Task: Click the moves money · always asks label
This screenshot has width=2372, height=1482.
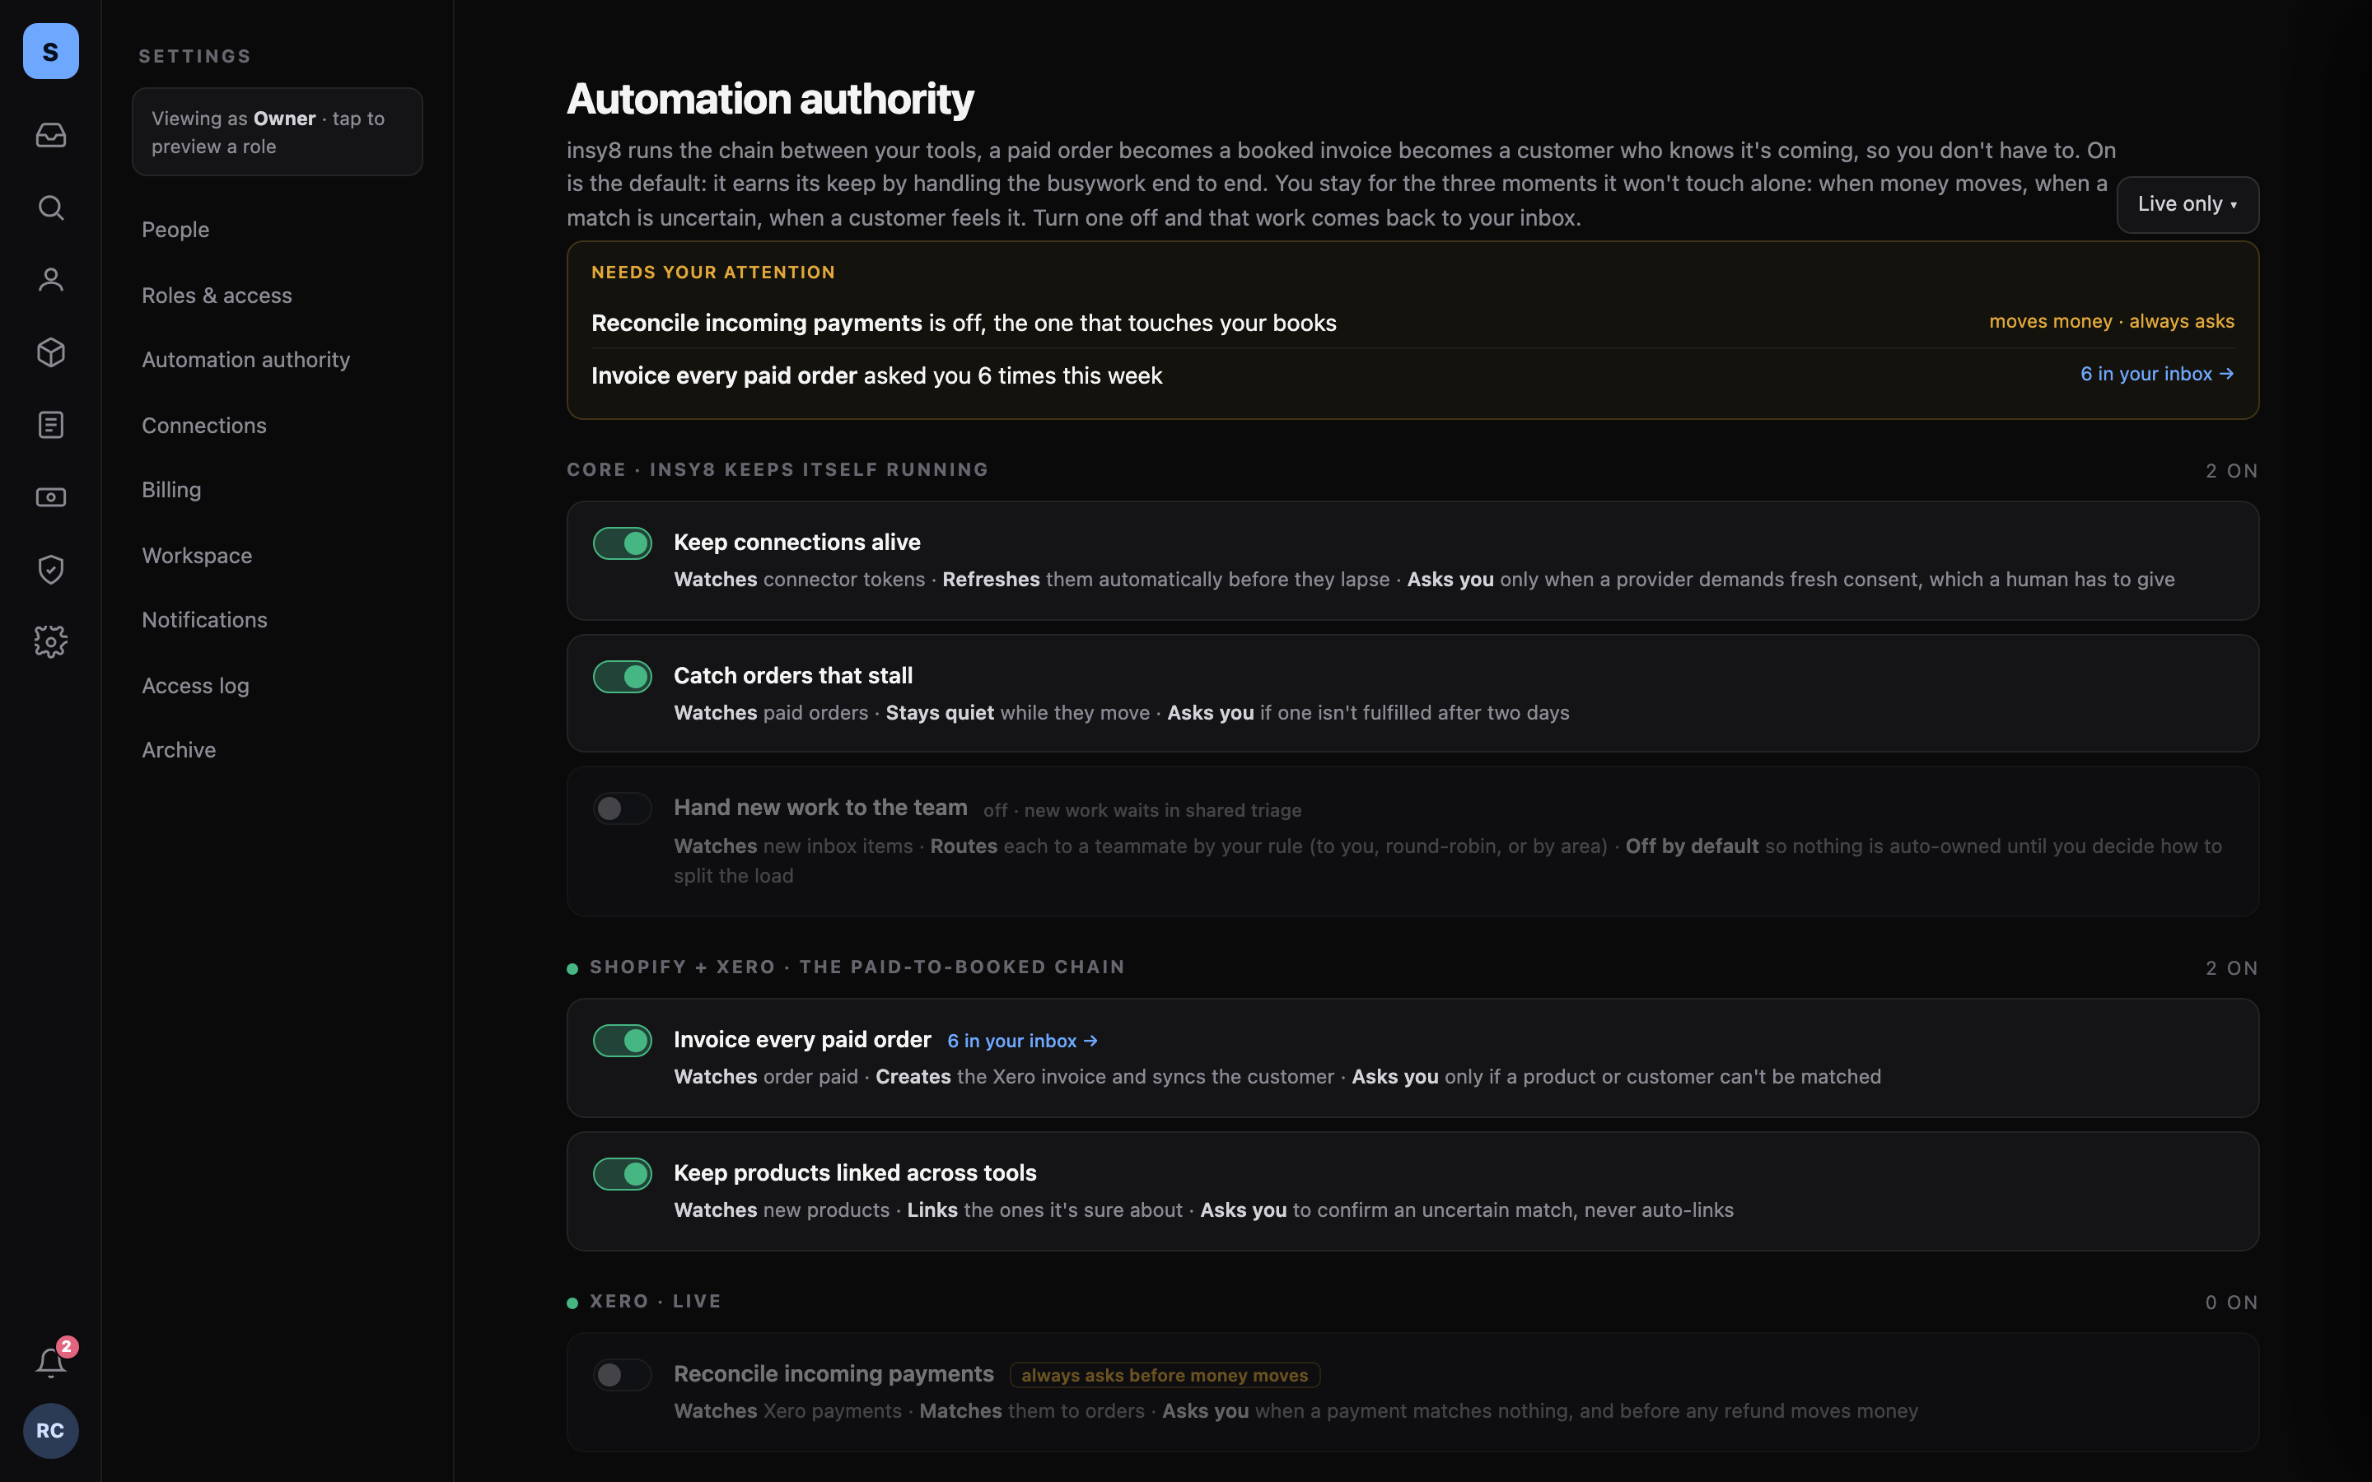Action: [2111, 321]
